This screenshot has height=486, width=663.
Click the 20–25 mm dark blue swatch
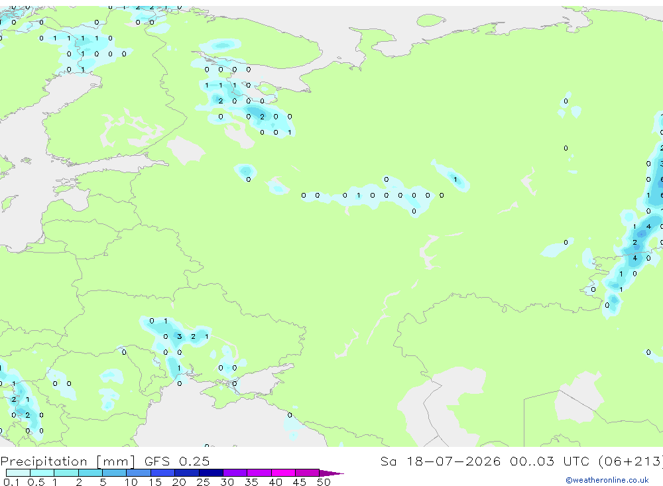coord(187,473)
